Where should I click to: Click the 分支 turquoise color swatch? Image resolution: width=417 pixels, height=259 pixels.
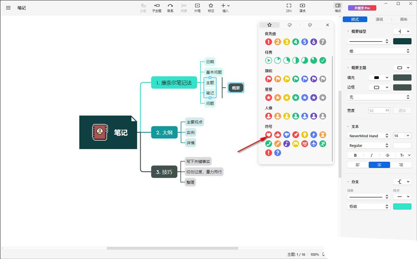point(402,206)
